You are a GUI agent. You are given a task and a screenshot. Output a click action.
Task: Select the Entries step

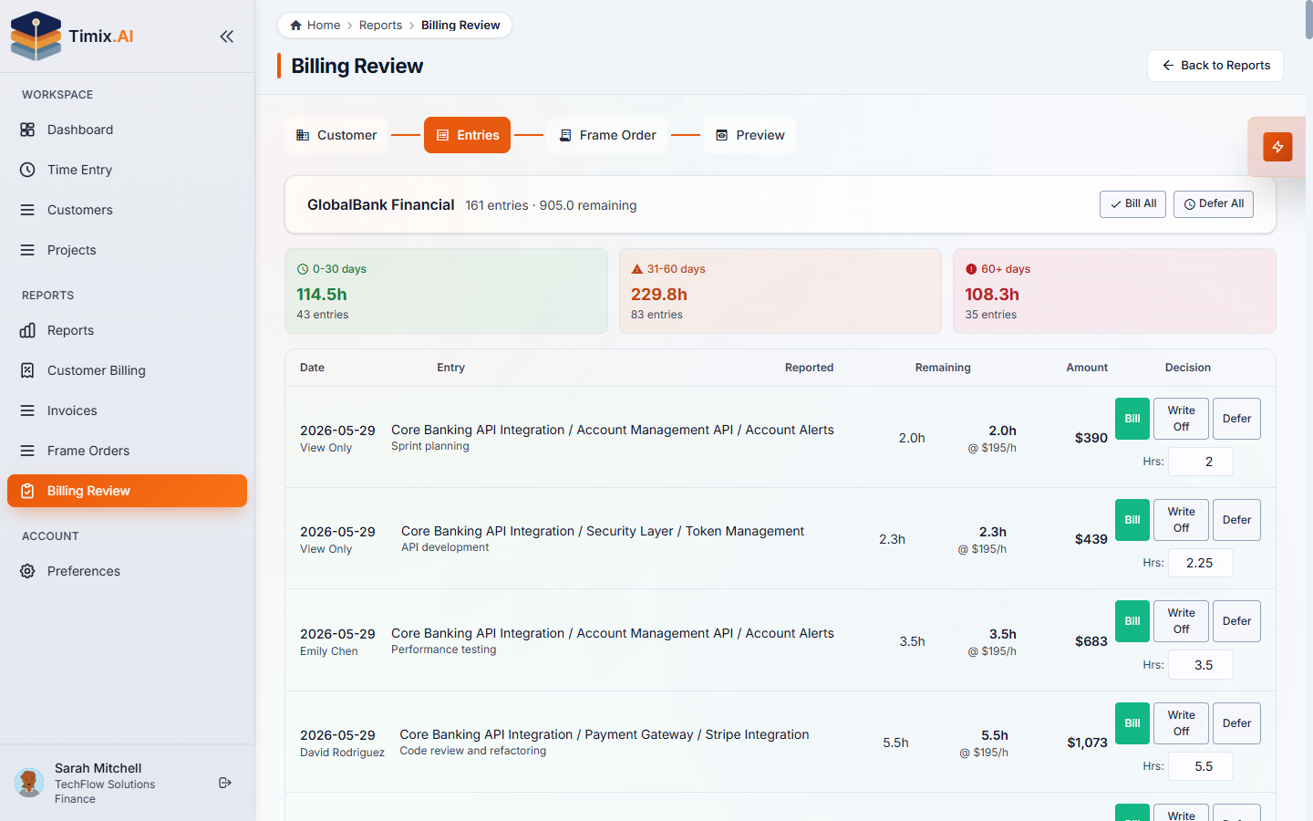coord(467,135)
